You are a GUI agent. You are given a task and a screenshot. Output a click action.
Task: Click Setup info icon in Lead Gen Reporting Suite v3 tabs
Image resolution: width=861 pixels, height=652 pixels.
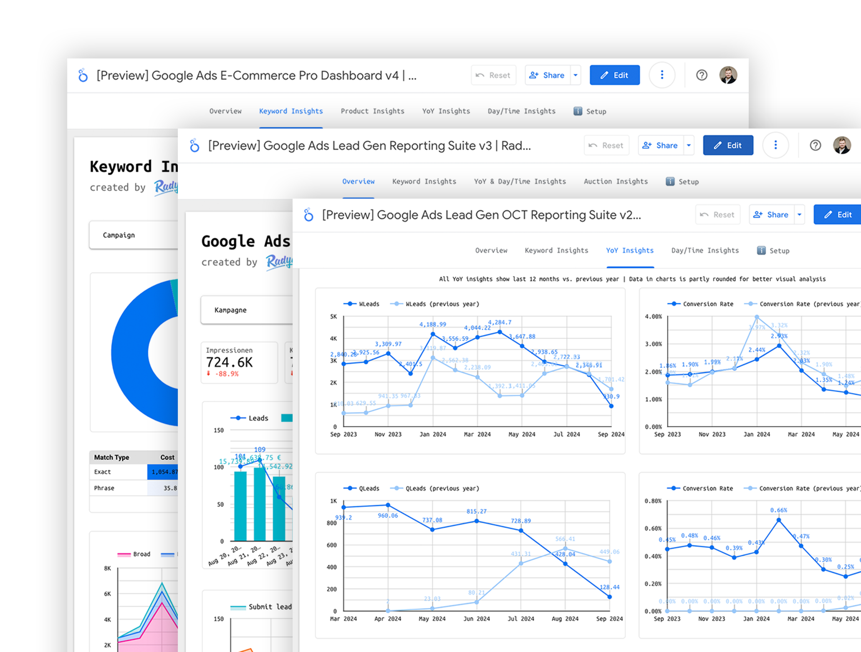click(670, 181)
